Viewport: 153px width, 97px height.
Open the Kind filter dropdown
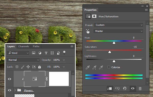pyautogui.click(x=18, y=53)
